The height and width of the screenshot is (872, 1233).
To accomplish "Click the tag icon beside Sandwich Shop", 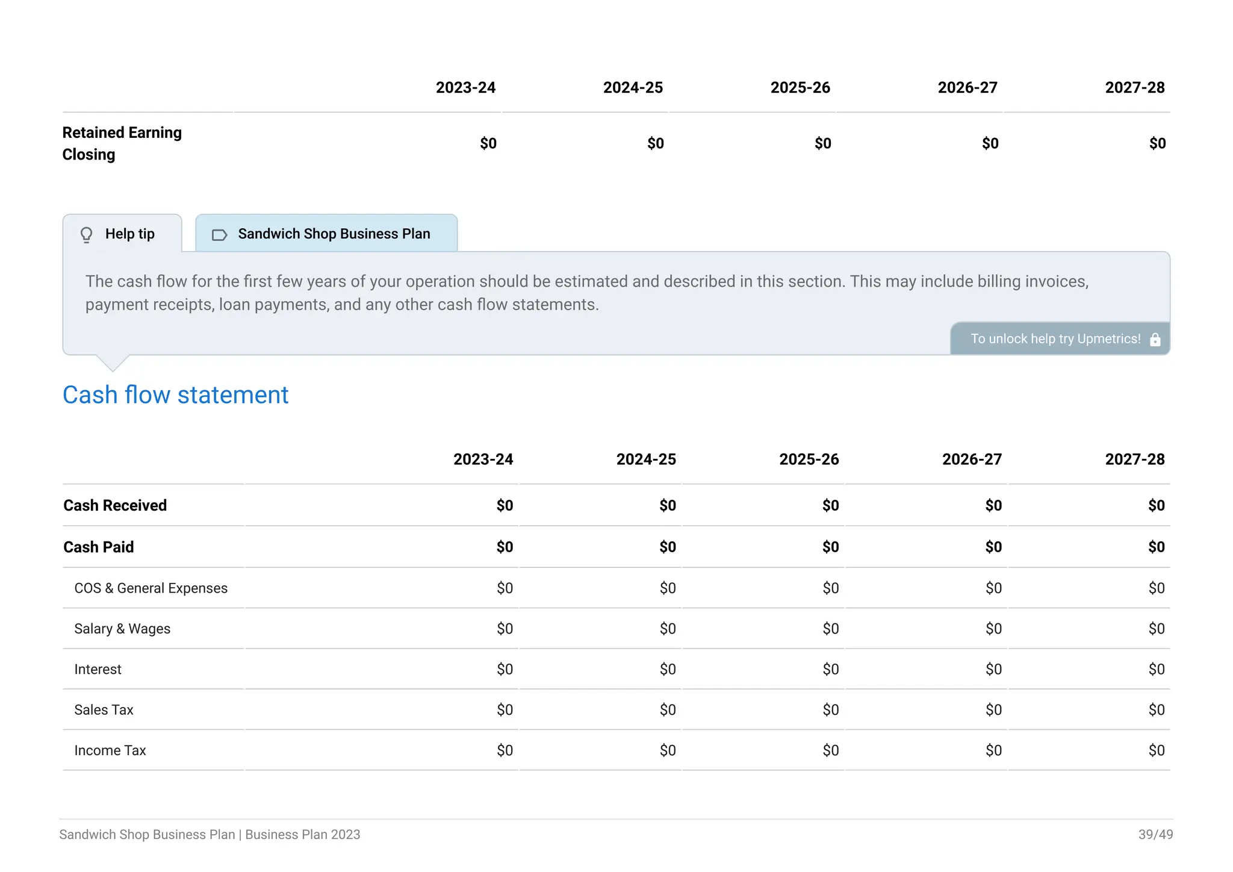I will pos(219,235).
